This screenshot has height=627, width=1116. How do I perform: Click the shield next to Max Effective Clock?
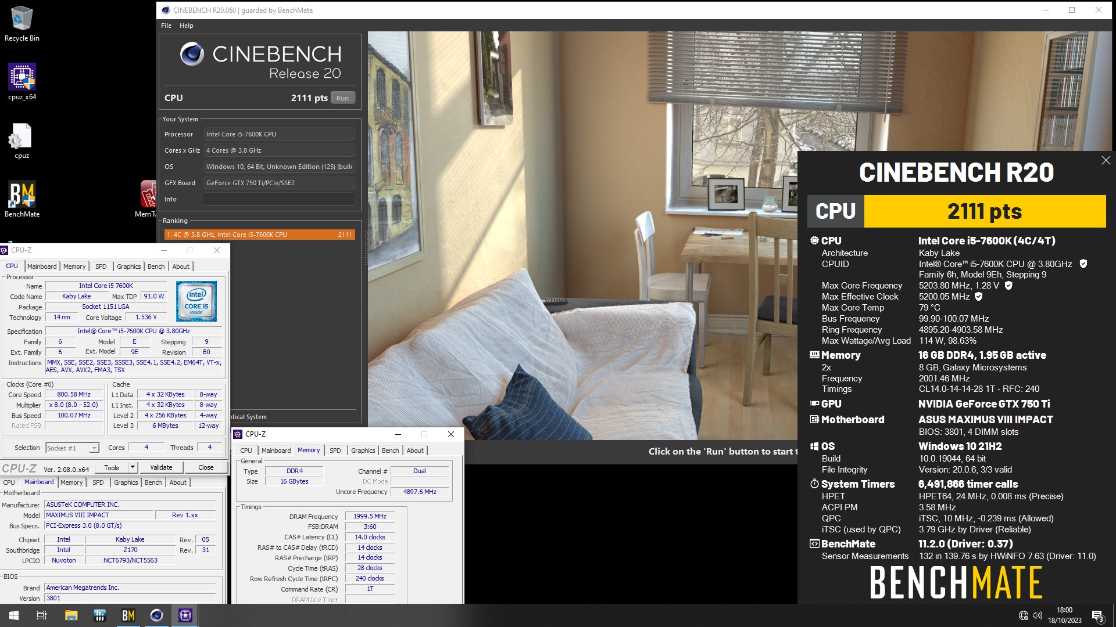(x=979, y=296)
